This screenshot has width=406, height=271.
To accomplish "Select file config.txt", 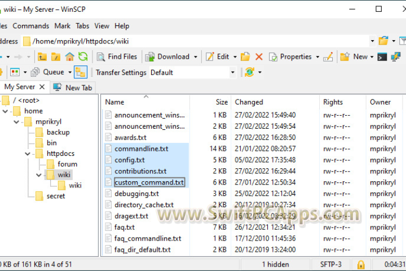I will pyautogui.click(x=130, y=160).
